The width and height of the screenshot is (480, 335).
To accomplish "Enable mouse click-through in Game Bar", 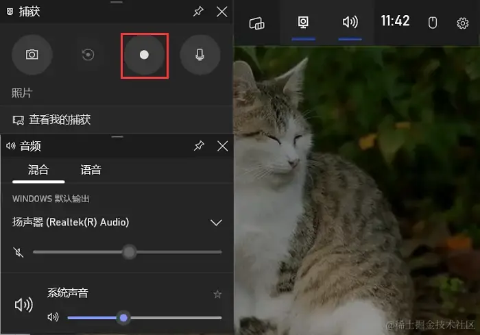I will click(x=433, y=23).
